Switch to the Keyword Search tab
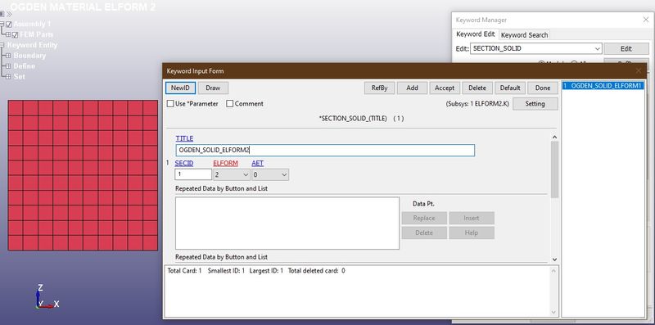This screenshot has height=325, width=655. coord(524,35)
